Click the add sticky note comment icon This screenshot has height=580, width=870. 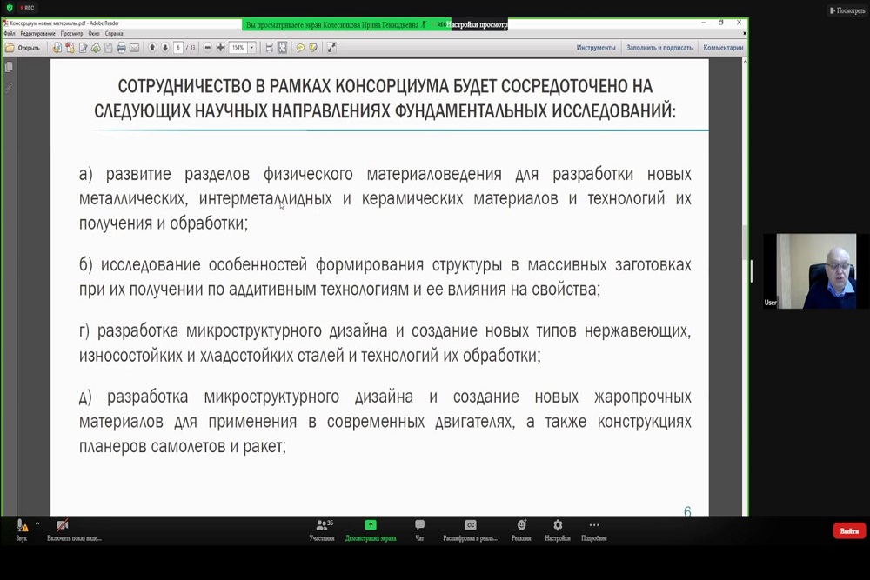coord(300,48)
